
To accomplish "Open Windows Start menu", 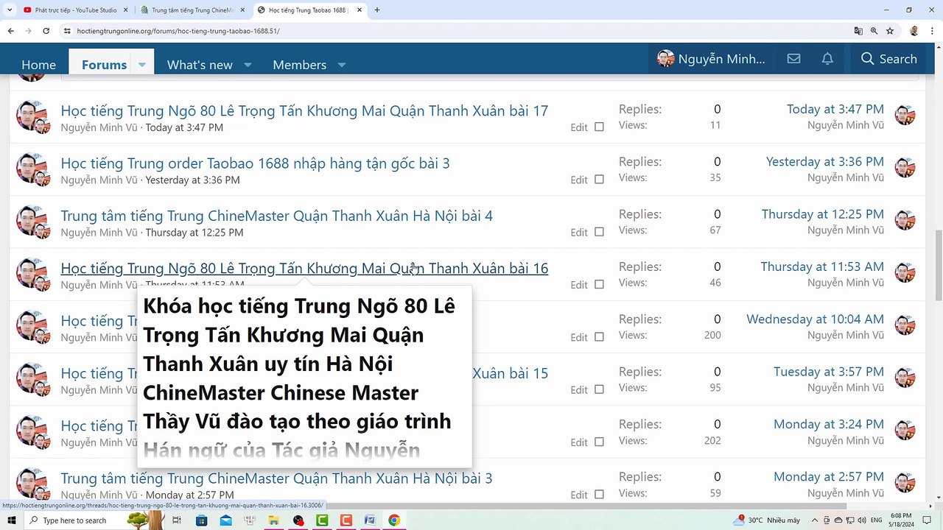I will point(12,520).
